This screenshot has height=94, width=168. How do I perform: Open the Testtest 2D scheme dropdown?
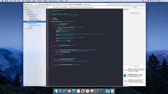(42, 4)
